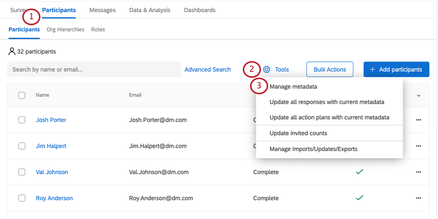This screenshot has height=219, width=438.
Task: Open Jim Halpert's participant profile link
Action: 51,146
